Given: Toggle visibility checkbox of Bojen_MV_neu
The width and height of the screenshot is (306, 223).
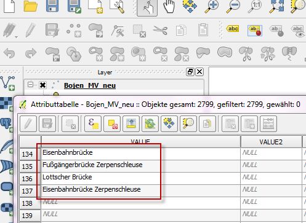Looking at the screenshot, I should pos(42,85).
